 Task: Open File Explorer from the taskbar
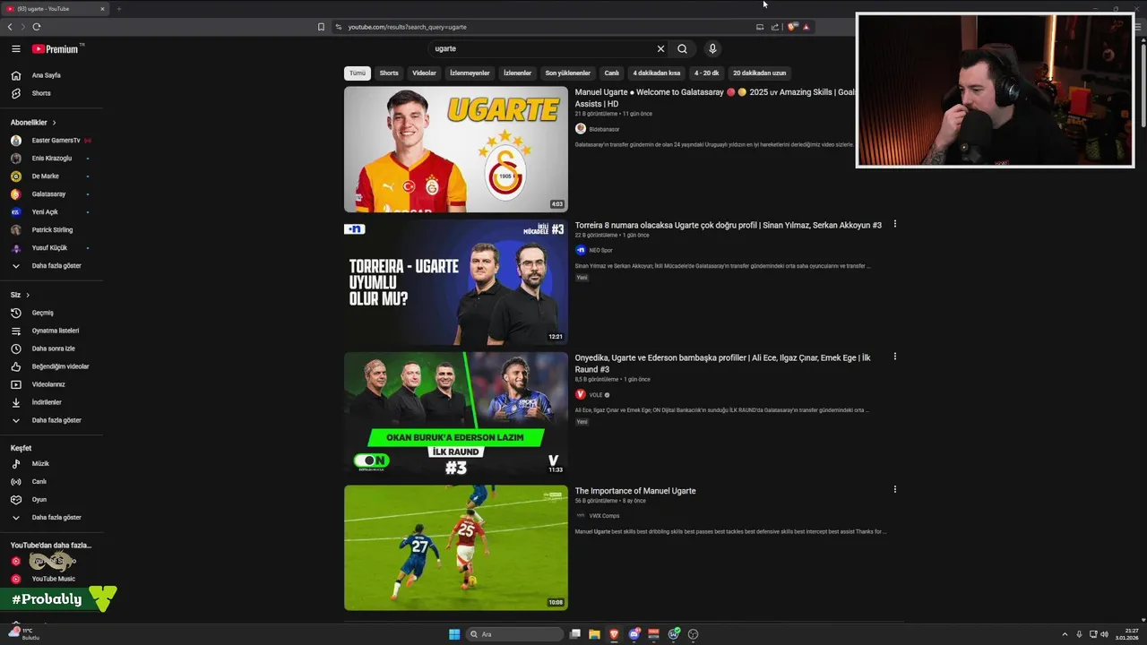(594, 634)
